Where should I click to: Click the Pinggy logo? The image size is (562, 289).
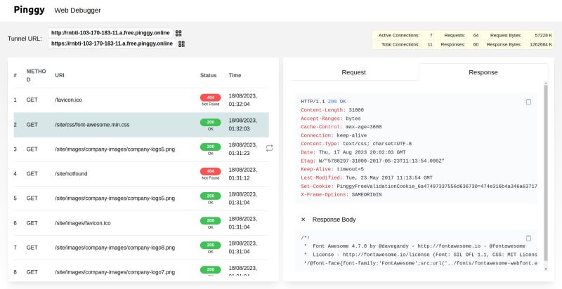(29, 10)
